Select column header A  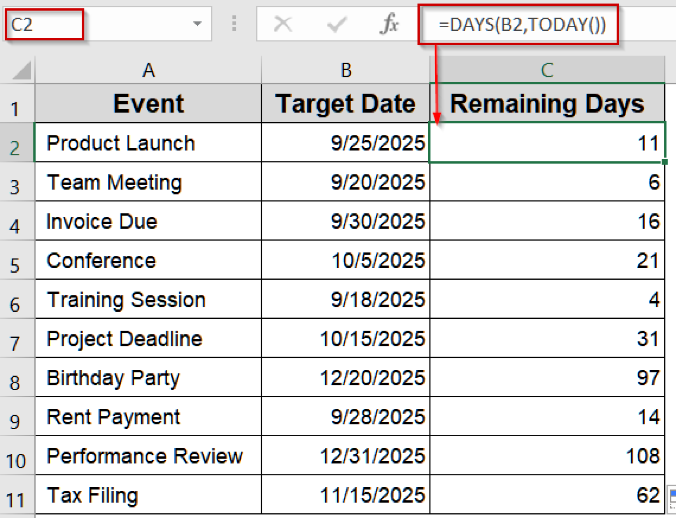148,69
